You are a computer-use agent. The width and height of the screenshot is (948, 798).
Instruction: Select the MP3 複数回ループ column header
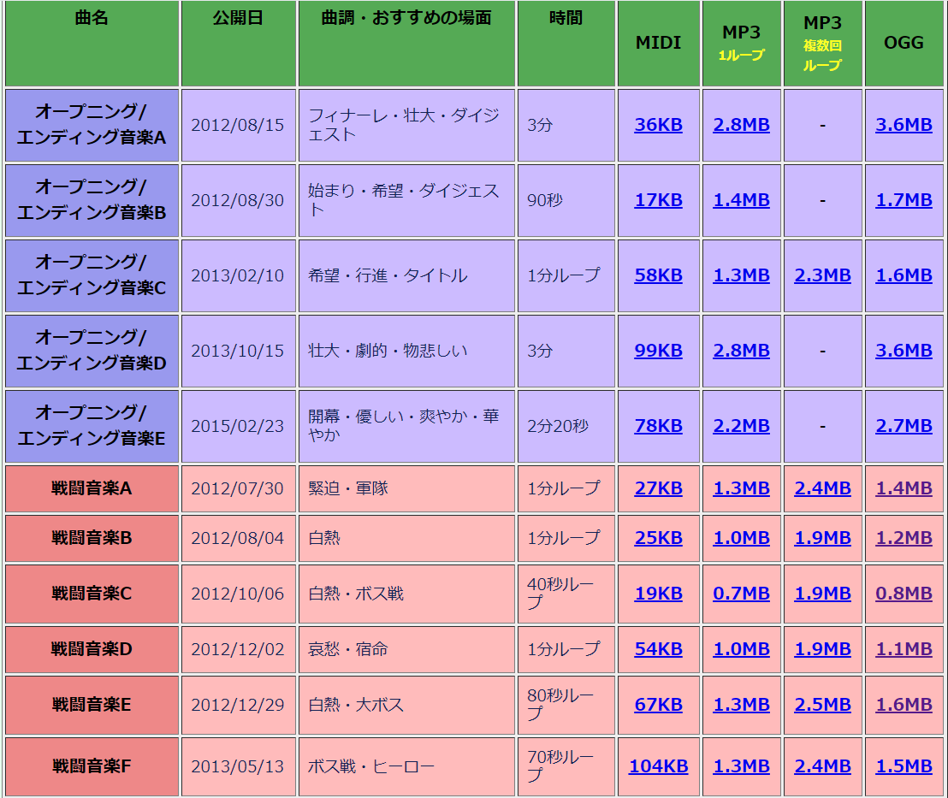(x=823, y=44)
